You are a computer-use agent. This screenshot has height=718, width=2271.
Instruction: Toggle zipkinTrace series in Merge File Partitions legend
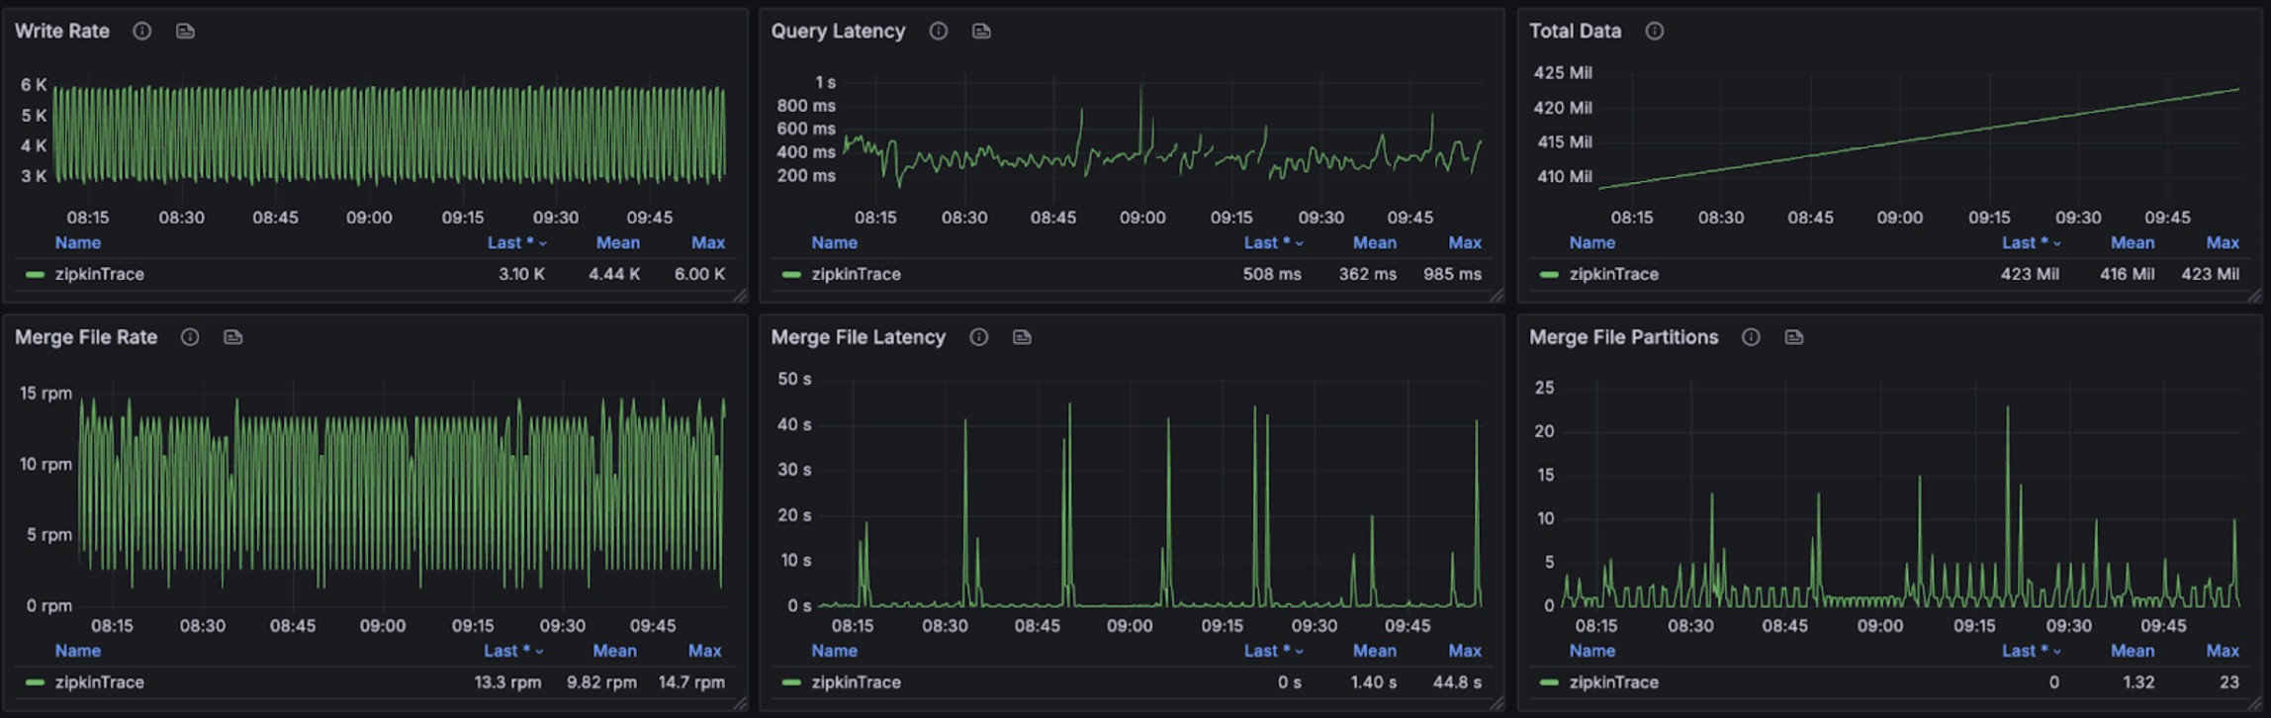pos(1613,682)
